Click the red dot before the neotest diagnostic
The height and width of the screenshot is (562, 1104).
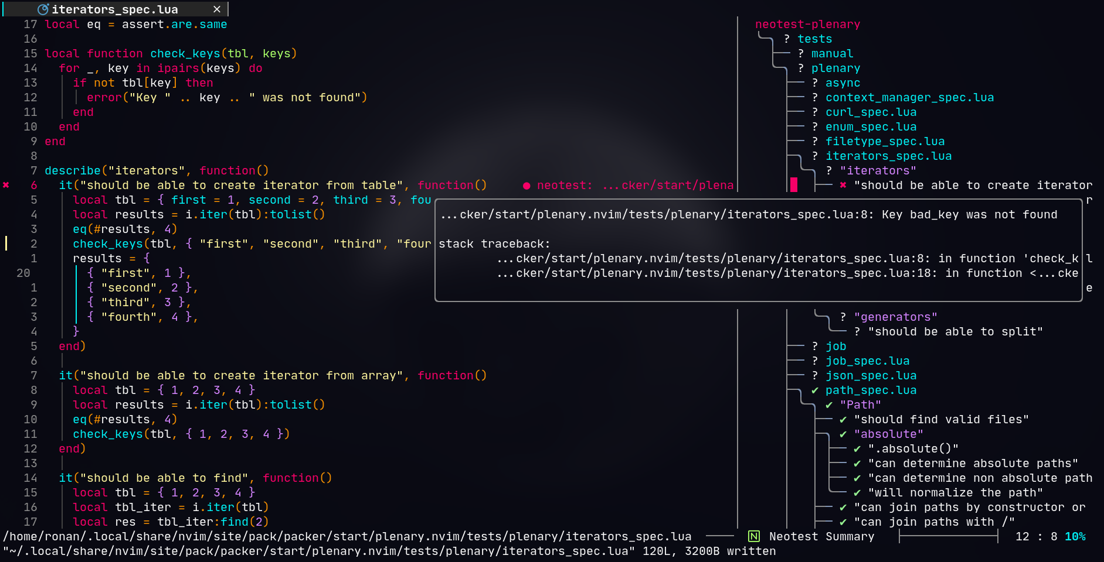tap(526, 186)
